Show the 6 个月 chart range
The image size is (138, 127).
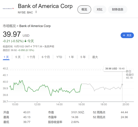[x=46, y=57]
